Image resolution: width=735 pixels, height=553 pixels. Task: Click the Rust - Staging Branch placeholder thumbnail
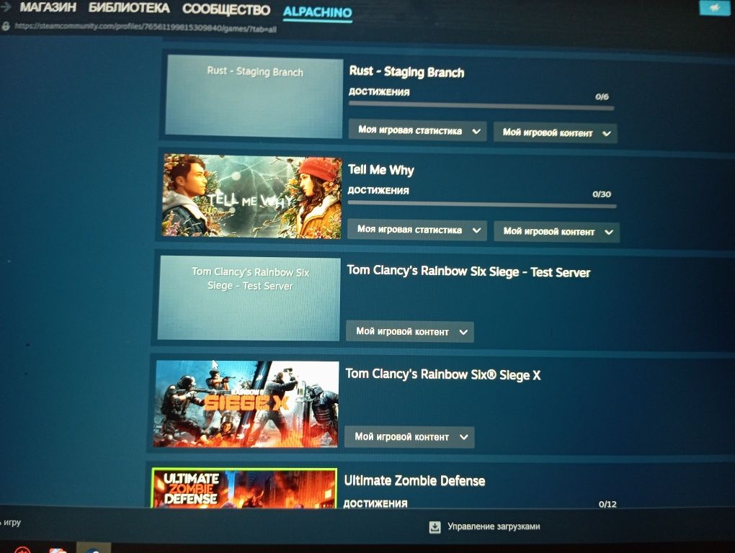254,96
